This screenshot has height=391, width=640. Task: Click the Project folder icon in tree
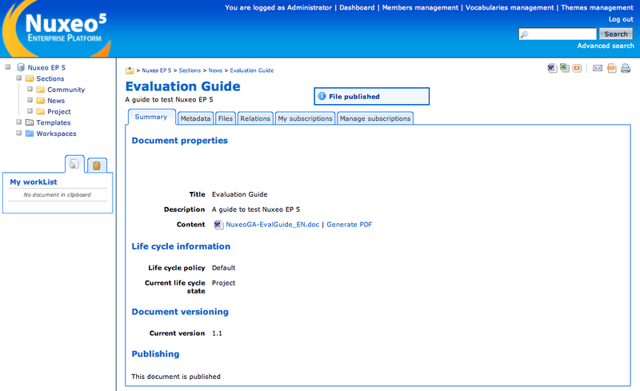(41, 111)
